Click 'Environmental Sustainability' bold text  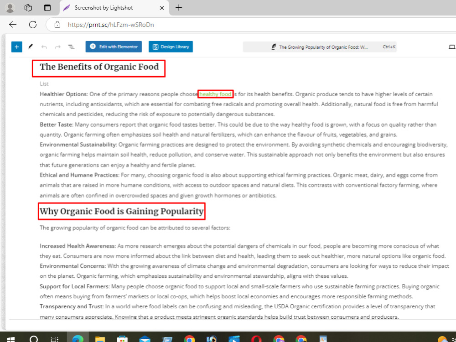click(x=78, y=145)
